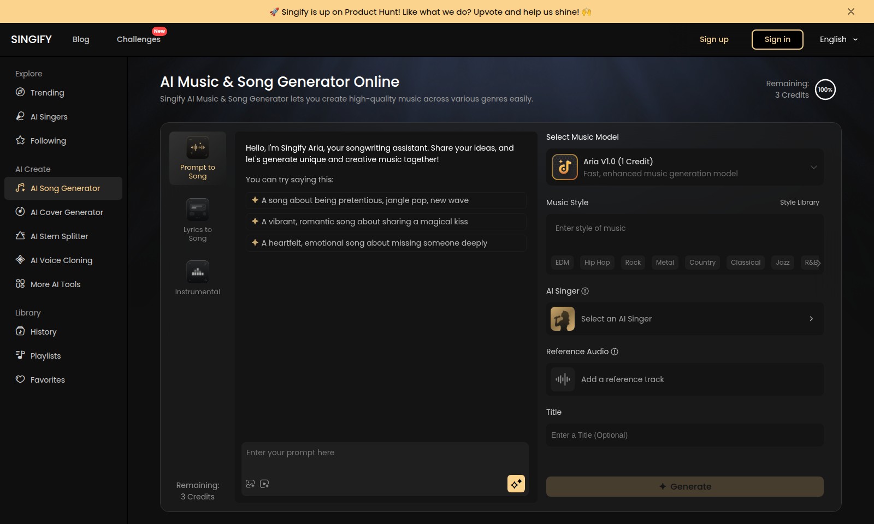Expand the Aria V1.0 music model dropdown

point(685,167)
